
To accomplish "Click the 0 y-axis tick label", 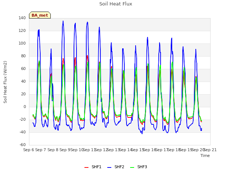I will coord(25,107).
